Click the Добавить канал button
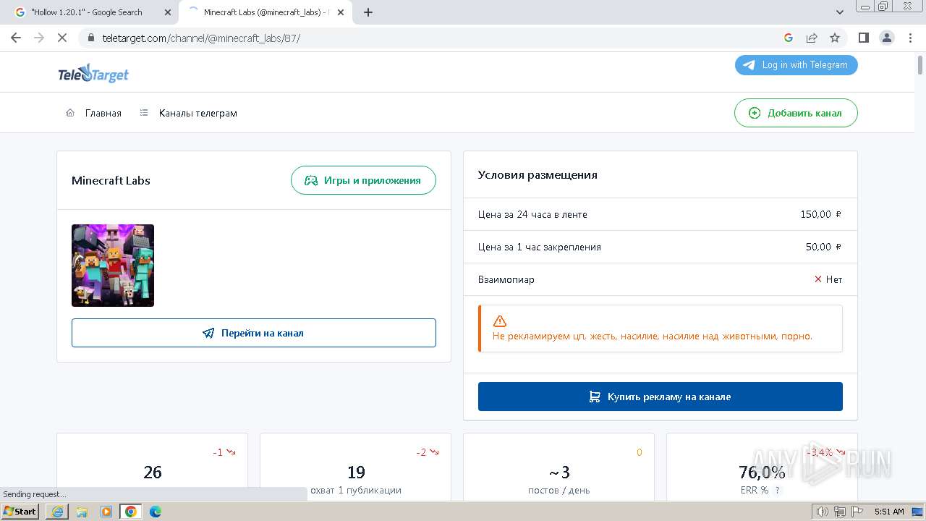The height and width of the screenshot is (521, 926). click(796, 113)
